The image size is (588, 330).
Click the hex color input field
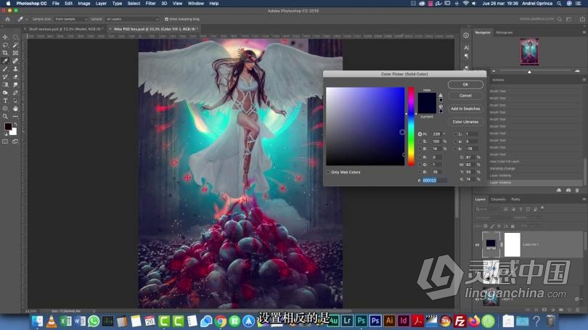pyautogui.click(x=434, y=180)
